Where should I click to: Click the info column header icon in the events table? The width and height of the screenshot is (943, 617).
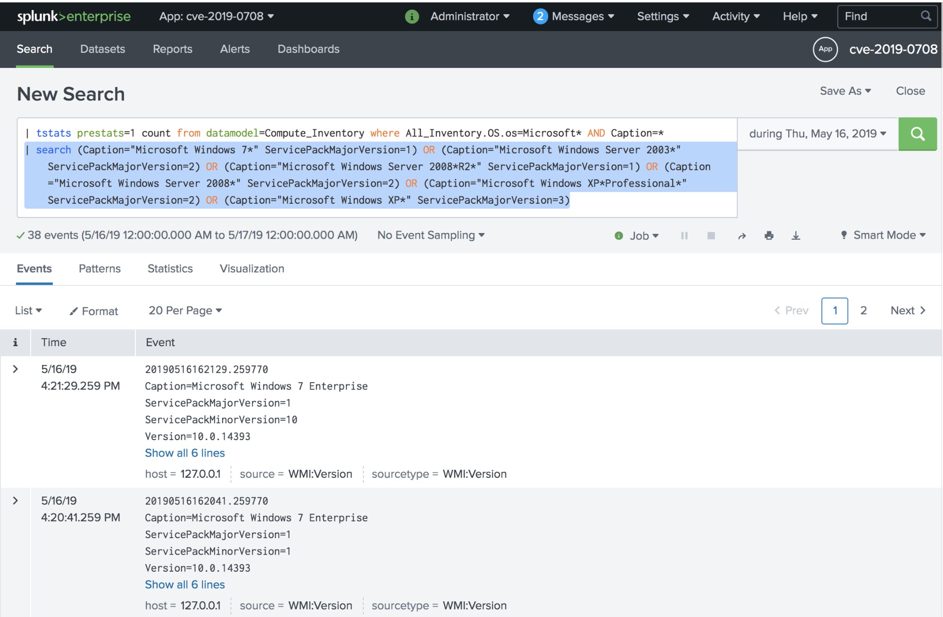click(15, 342)
